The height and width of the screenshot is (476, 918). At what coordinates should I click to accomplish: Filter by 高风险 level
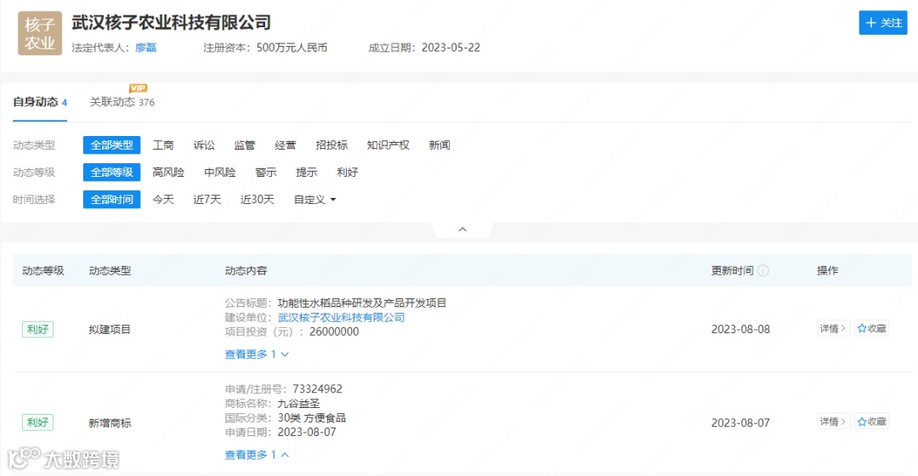point(168,173)
